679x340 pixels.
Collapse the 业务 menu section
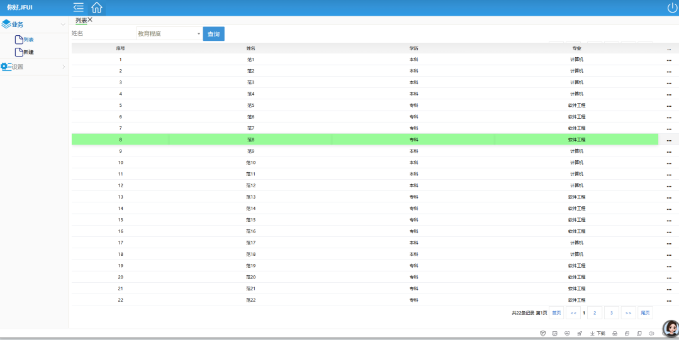pyautogui.click(x=34, y=25)
